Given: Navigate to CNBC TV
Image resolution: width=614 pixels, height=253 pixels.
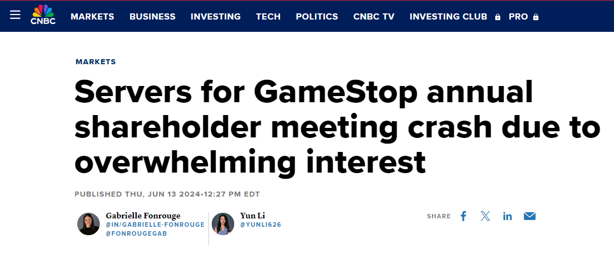Looking at the screenshot, I should [374, 17].
